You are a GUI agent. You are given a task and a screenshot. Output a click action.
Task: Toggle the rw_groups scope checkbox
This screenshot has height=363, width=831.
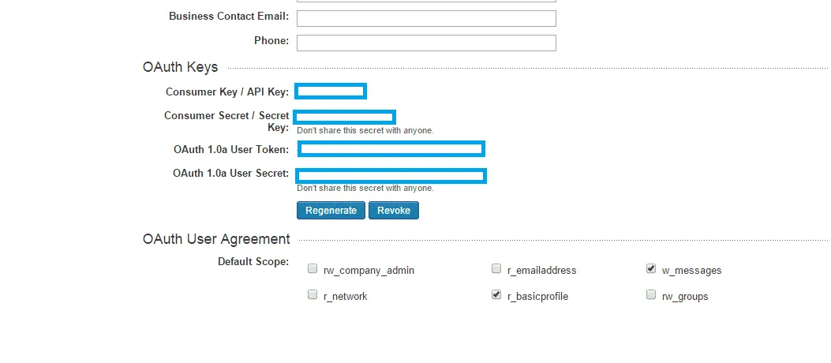651,295
